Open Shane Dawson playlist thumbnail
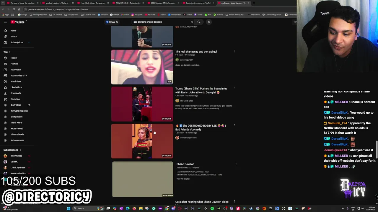 click(x=143, y=179)
